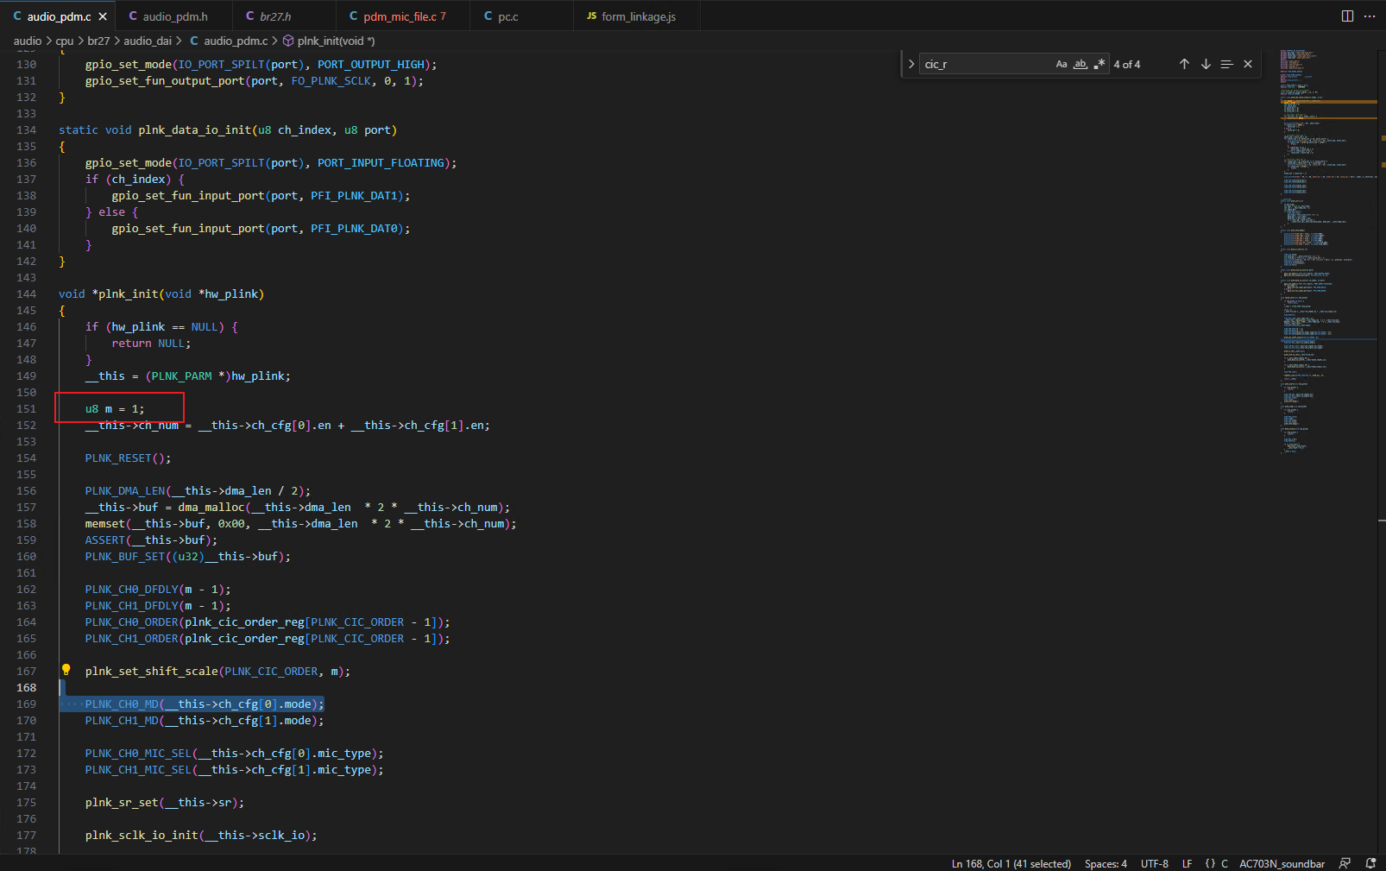Toggle Use Regular Expression in find widget
The image size is (1386, 871).
[x=1099, y=64]
